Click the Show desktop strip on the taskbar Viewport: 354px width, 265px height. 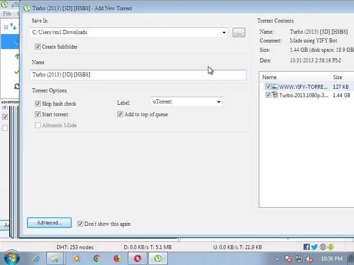[x=351, y=258]
